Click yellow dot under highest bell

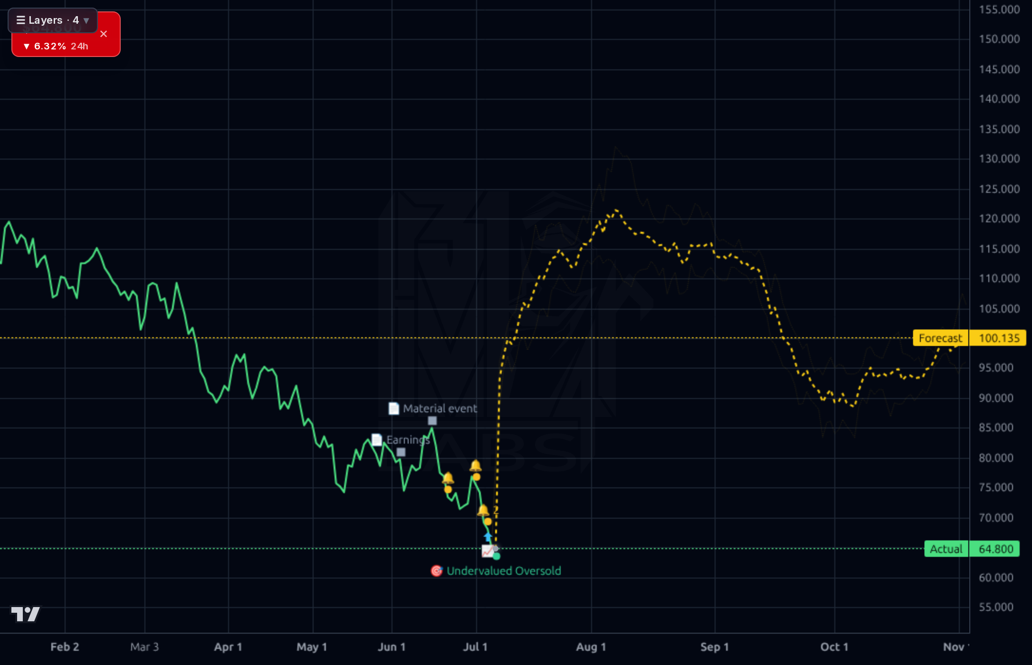(x=477, y=477)
